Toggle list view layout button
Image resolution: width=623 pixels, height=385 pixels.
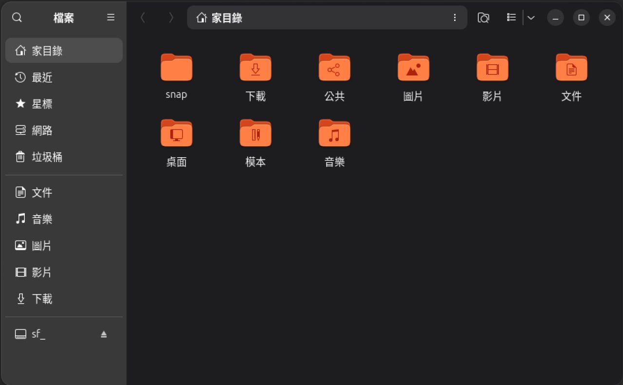pyautogui.click(x=511, y=18)
